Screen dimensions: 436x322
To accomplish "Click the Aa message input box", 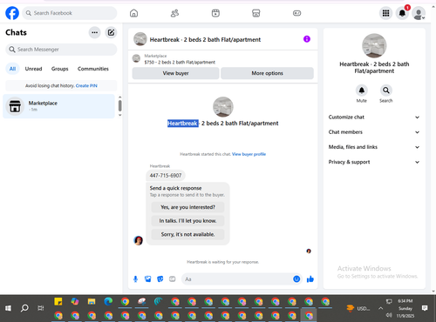I will pos(237,279).
